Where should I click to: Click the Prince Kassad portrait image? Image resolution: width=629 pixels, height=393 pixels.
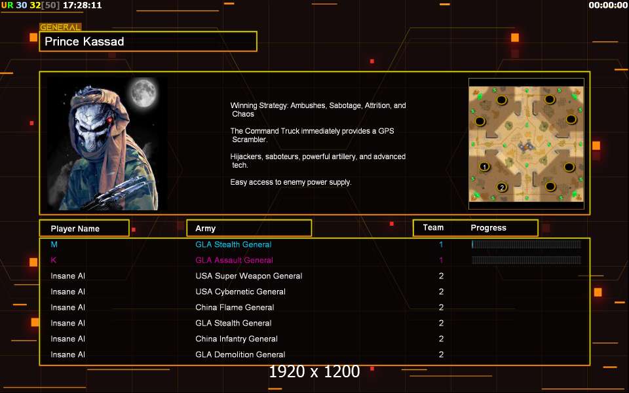107,143
